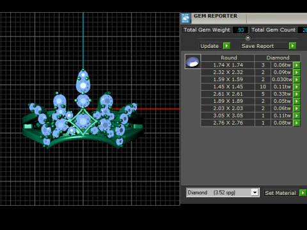The height and width of the screenshot is (230, 307).
Task: Click the Gem Reporter panel icon
Action: pos(185,18)
